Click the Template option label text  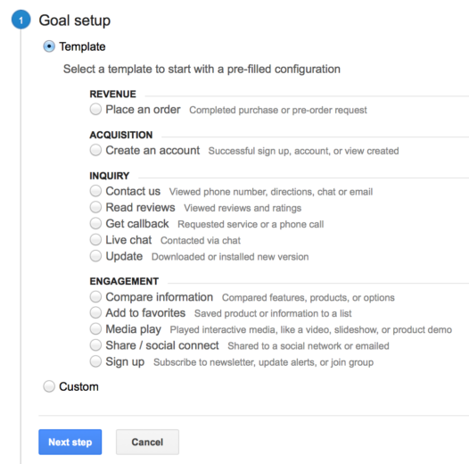[x=82, y=46]
